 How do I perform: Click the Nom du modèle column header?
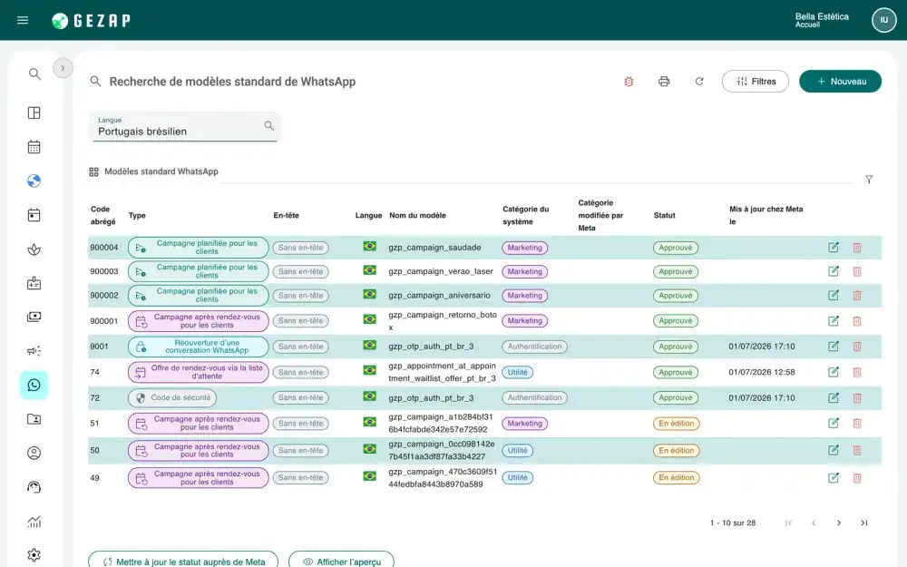pos(417,215)
